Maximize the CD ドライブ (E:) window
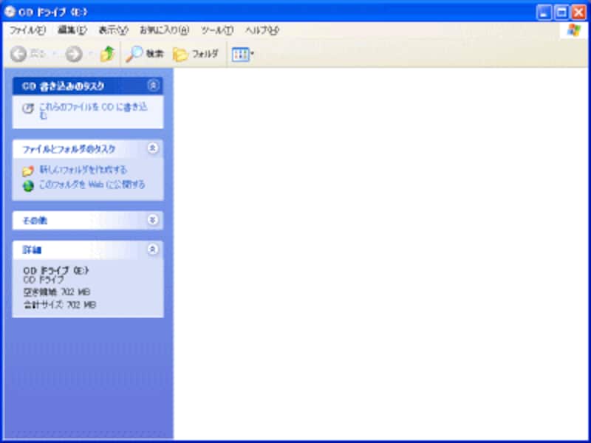The image size is (591, 443). tap(561, 13)
